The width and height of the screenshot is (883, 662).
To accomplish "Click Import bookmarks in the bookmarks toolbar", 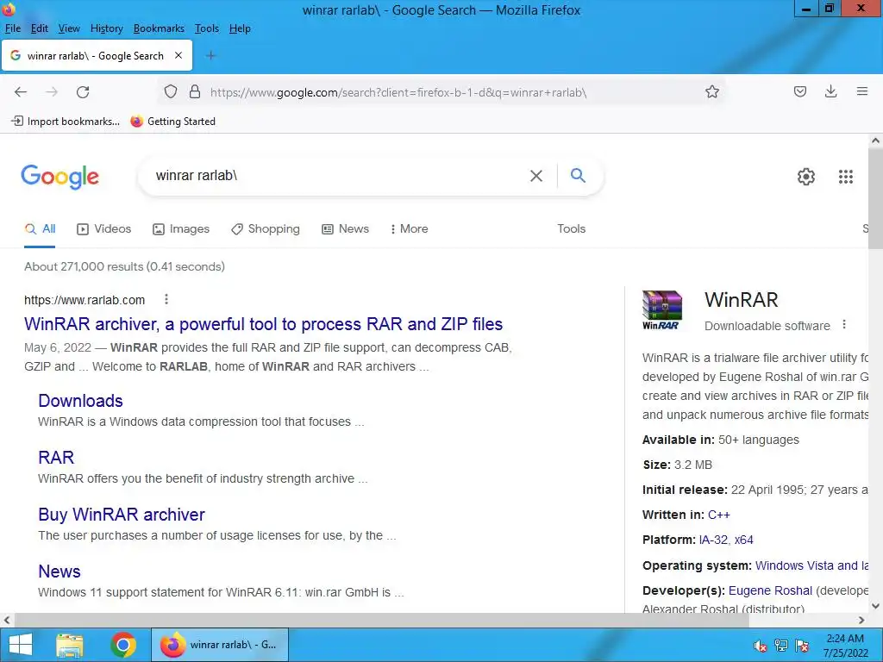I will (x=66, y=121).
